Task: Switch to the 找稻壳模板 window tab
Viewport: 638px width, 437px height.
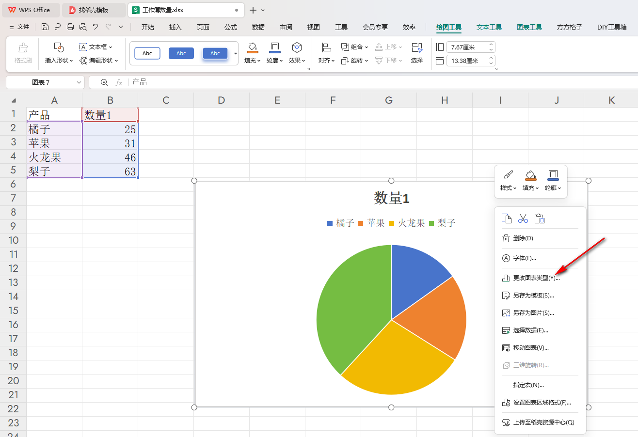Action: pos(93,10)
